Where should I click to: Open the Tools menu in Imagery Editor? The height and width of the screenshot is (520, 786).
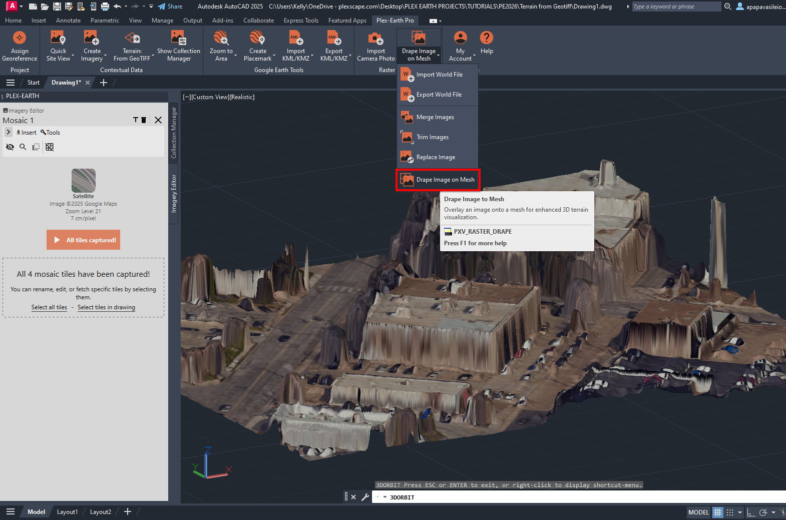coord(50,133)
